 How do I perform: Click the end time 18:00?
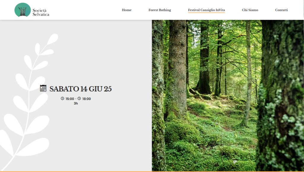tap(87, 99)
